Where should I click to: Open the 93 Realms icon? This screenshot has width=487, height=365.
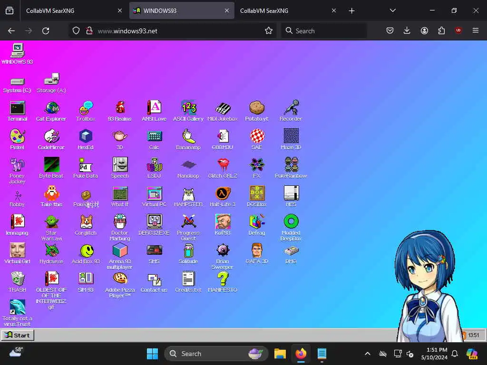(x=120, y=111)
